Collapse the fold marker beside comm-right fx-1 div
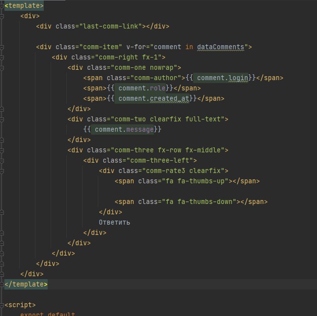317x316 pixels. [x=2, y=57]
